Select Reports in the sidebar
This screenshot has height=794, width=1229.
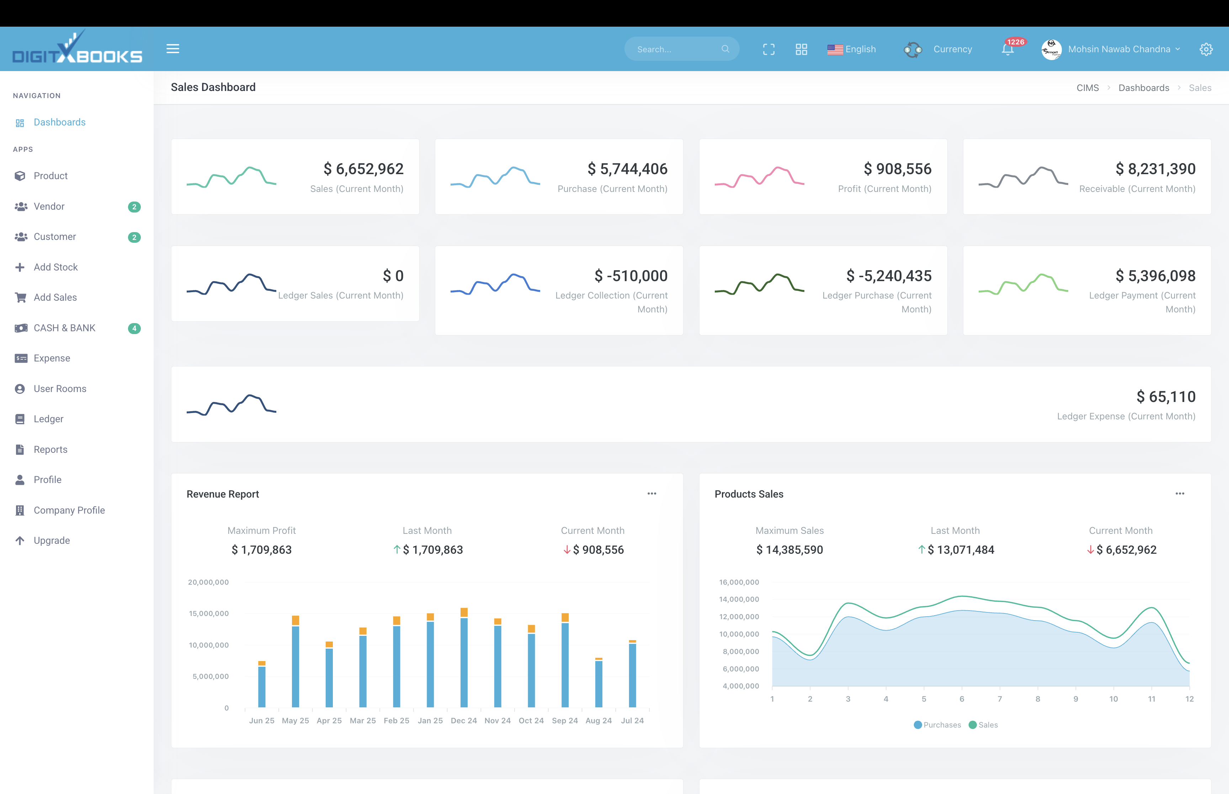(x=50, y=450)
